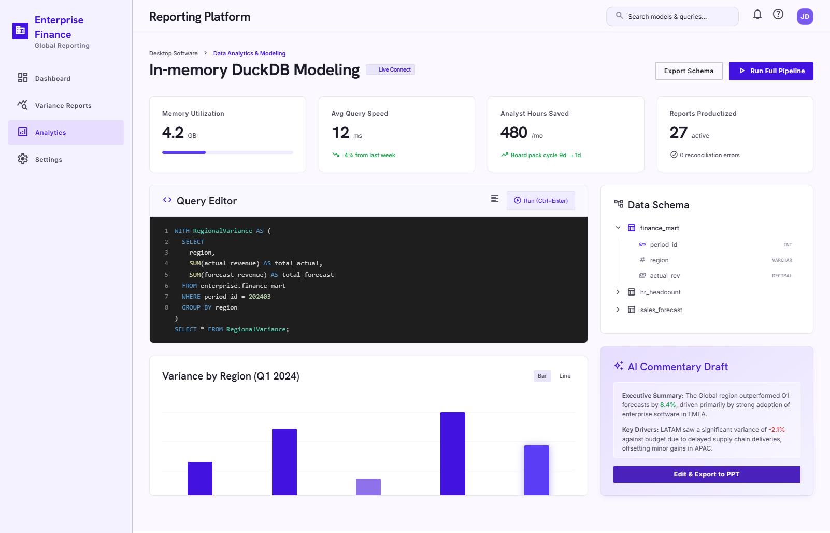Switch chart to Bar view
The width and height of the screenshot is (830, 533).
(x=542, y=376)
